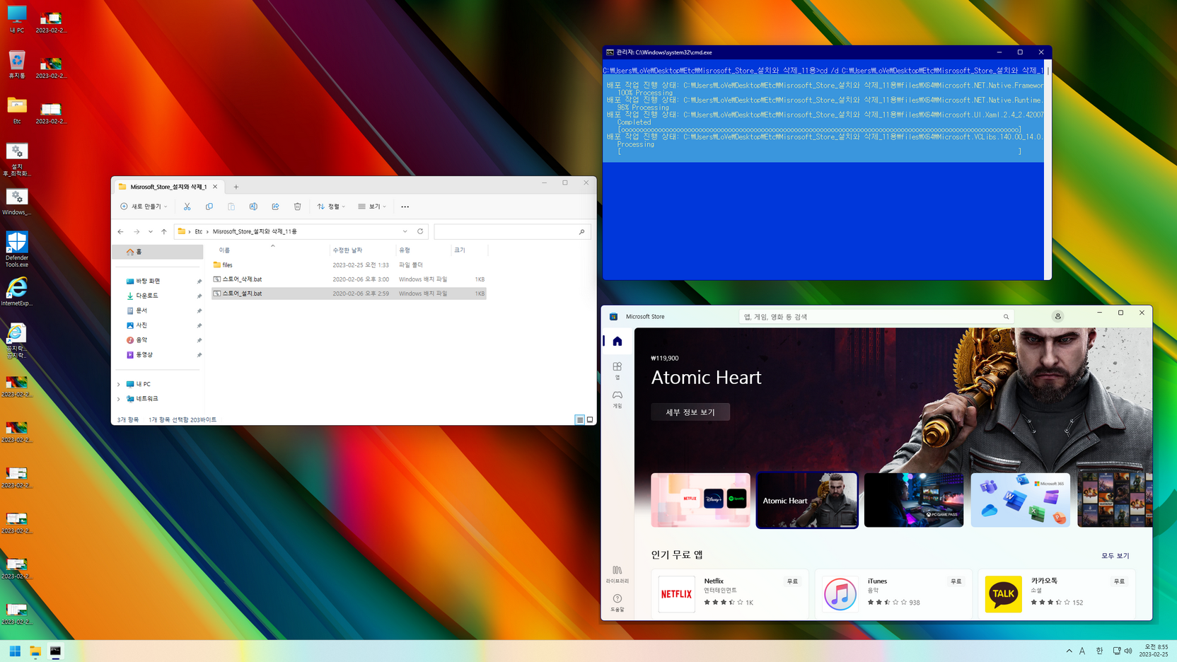Expand 내 PC in the navigation tree
Screen dimensions: 1177x662
click(x=119, y=384)
